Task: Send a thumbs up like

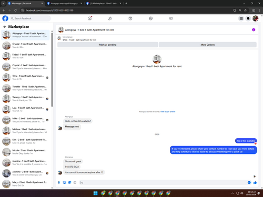Action: point(255,182)
